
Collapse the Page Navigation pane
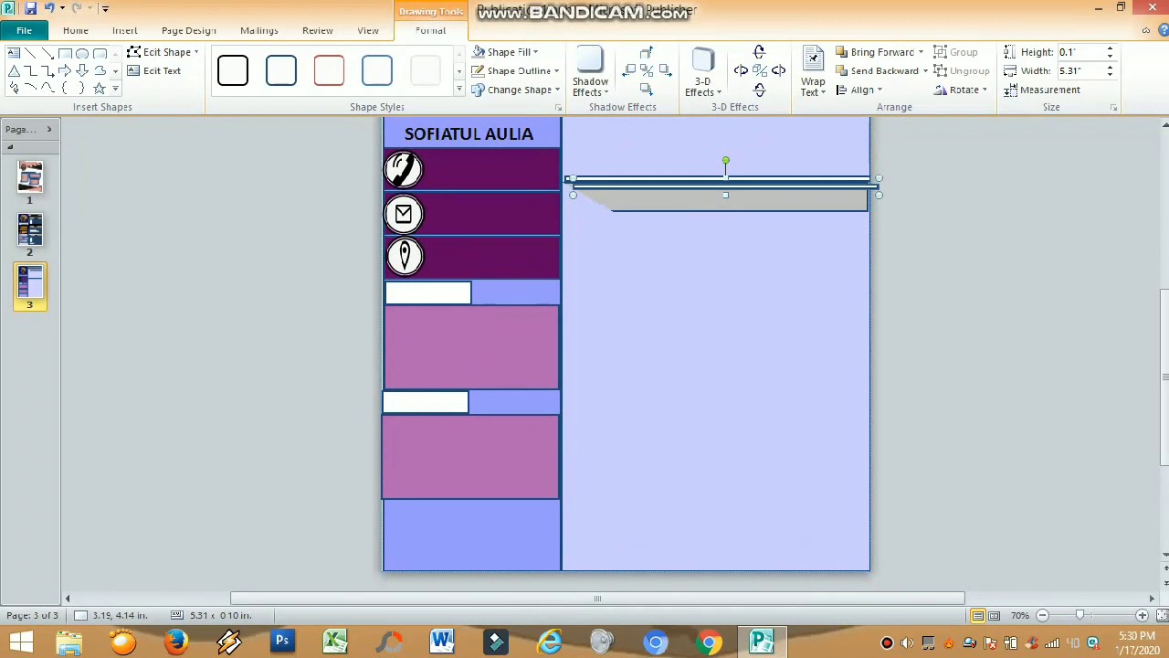click(49, 129)
